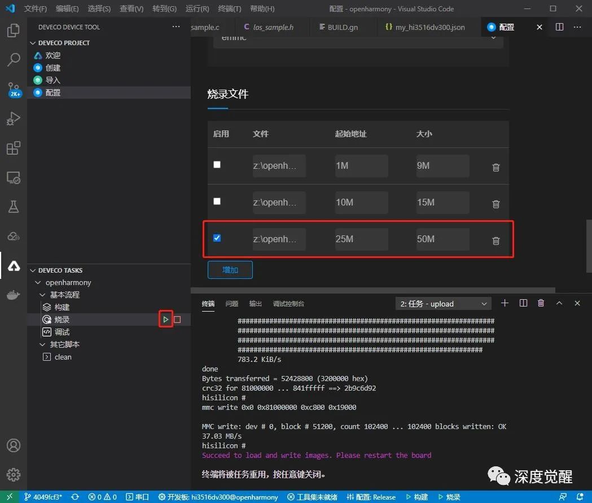
Task: Maximize the terminal panel size
Action: [559, 303]
